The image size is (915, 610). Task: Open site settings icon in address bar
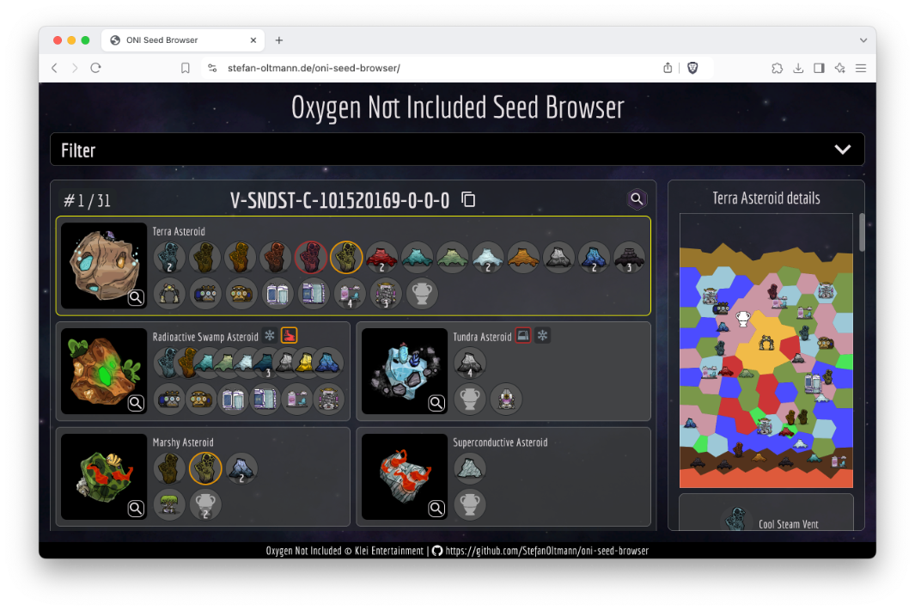[212, 68]
